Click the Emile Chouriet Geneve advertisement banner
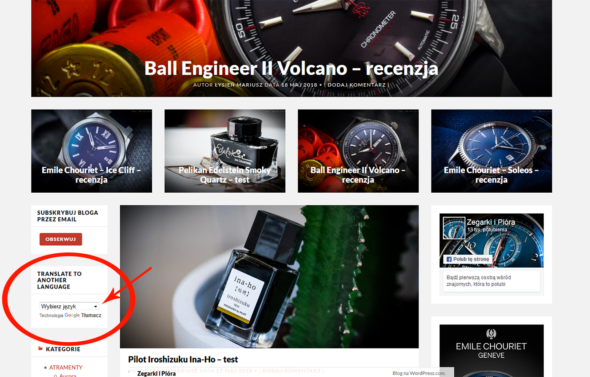Image resolution: width=590 pixels, height=377 pixels. click(491, 350)
